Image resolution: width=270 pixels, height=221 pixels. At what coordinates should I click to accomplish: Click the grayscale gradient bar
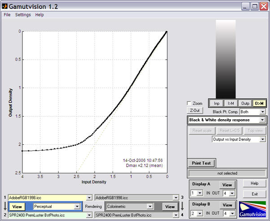(226, 59)
